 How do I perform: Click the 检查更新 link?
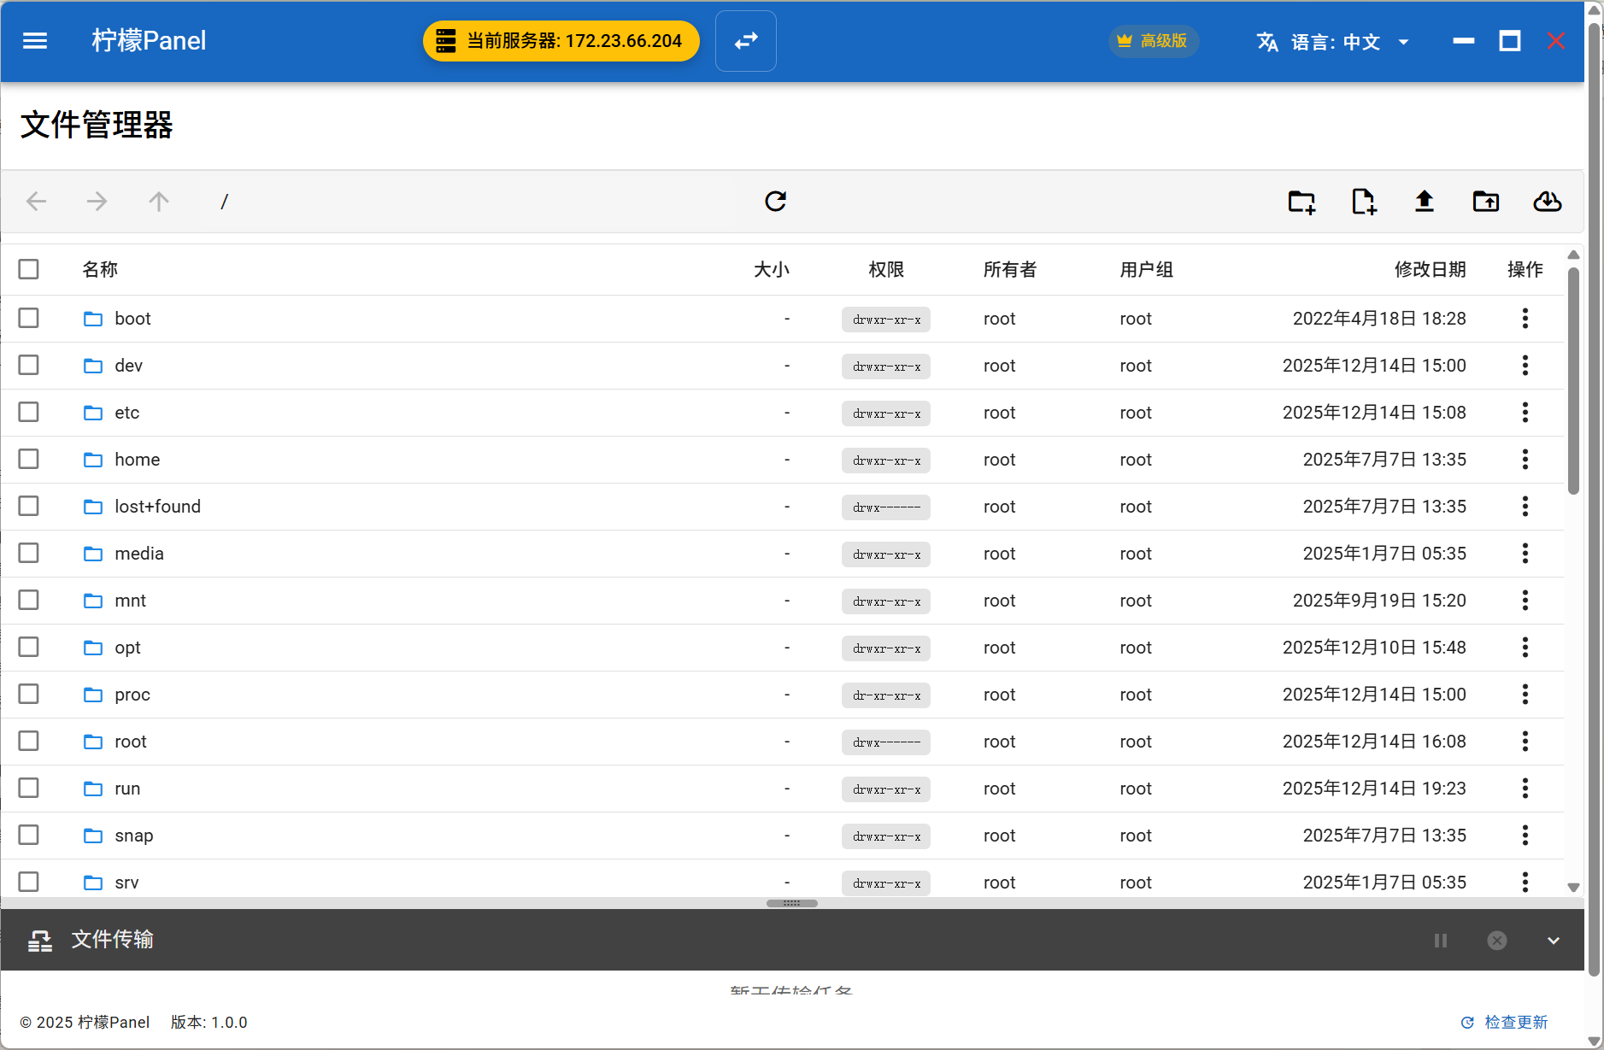click(1506, 1023)
